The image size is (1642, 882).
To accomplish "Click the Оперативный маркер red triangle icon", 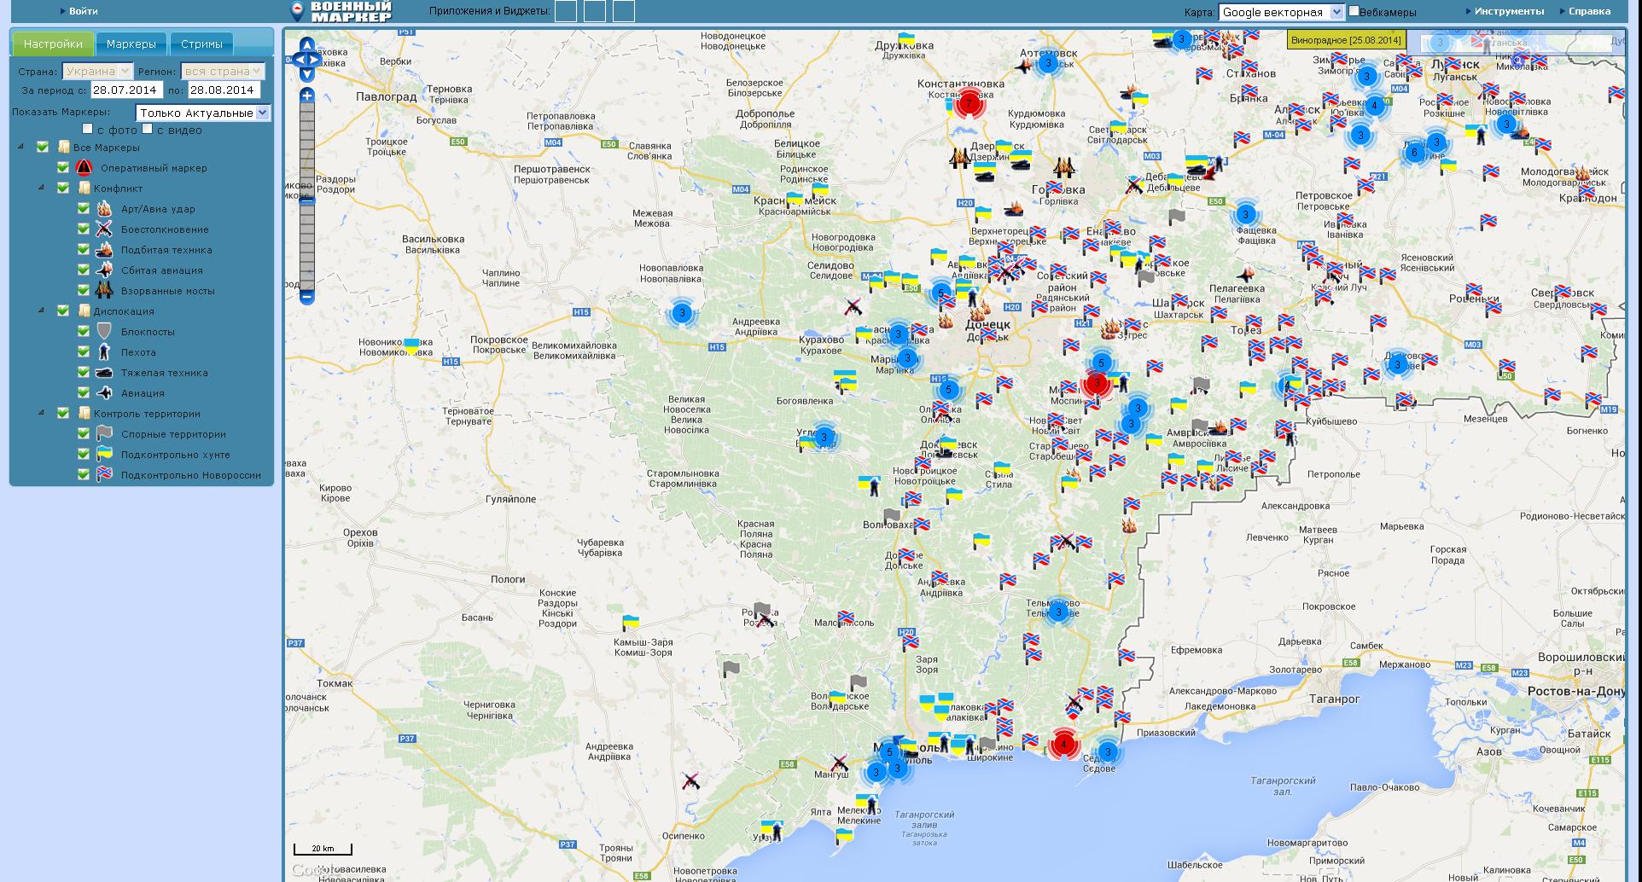I will (84, 168).
